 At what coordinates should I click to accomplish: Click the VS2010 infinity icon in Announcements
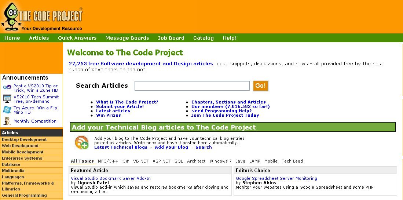(7, 87)
